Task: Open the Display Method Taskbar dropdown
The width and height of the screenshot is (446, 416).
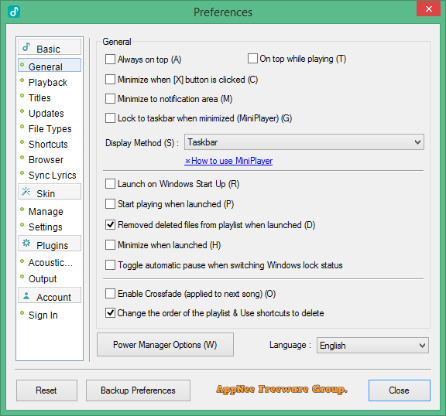Action: 304,142
